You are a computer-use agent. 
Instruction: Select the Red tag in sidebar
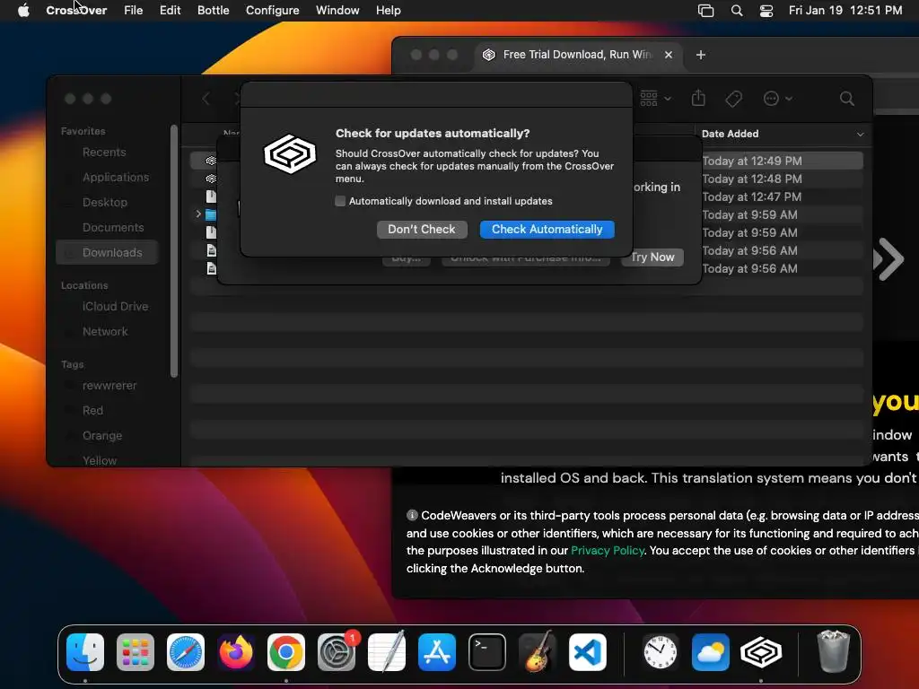[x=92, y=411]
